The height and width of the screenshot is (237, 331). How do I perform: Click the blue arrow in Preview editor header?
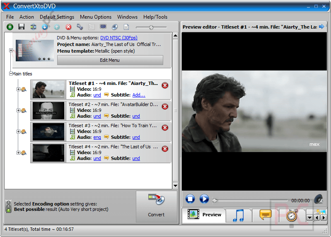(x=321, y=27)
